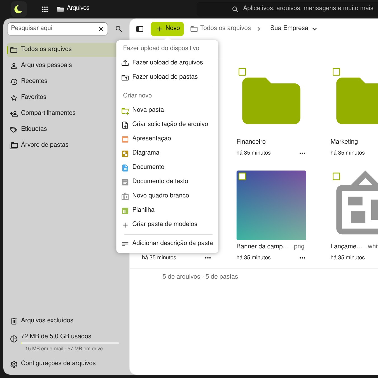Click the Diagrama icon in menu
The height and width of the screenshot is (378, 378).
pos(125,153)
